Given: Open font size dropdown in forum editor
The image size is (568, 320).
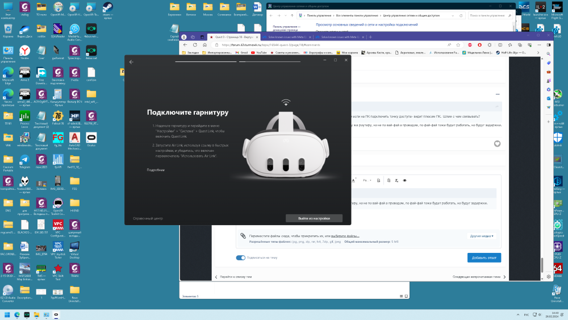Looking at the screenshot, I should click(366, 181).
